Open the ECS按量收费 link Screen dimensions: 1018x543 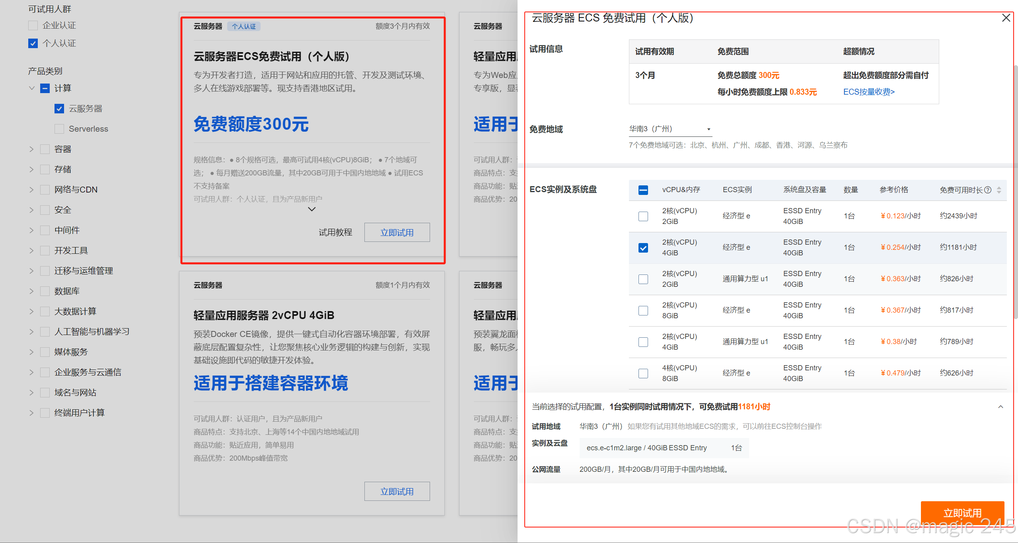868,92
